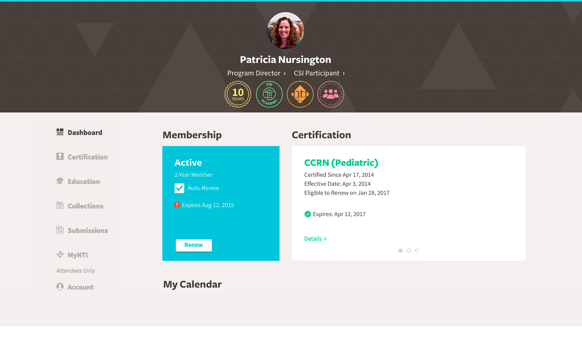The image size is (582, 345).
Task: Click the 10 Years badge icon
Action: click(x=238, y=94)
